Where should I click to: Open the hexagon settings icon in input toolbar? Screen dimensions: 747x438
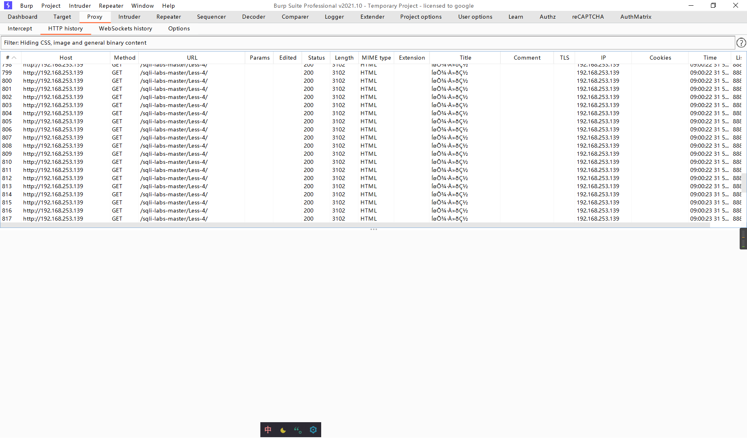pos(313,430)
